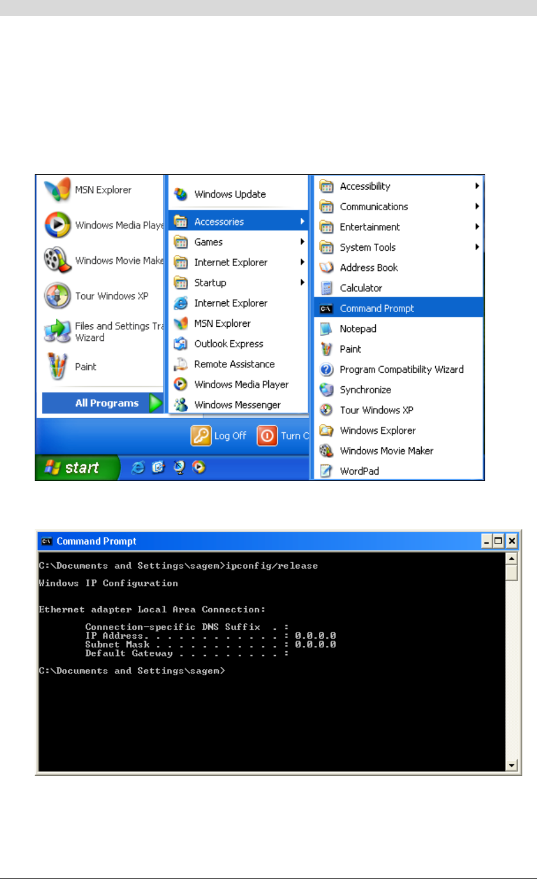Open All Programs green arrow

tap(155, 403)
